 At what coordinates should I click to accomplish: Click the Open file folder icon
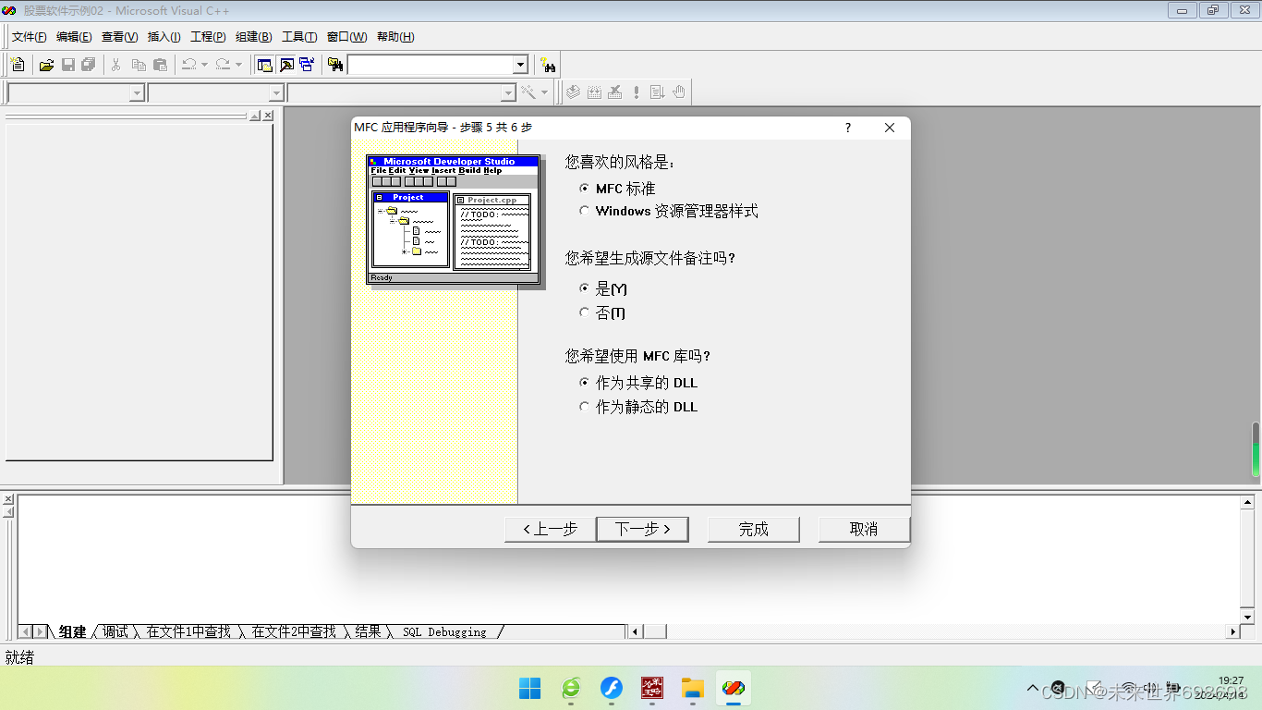46,65
